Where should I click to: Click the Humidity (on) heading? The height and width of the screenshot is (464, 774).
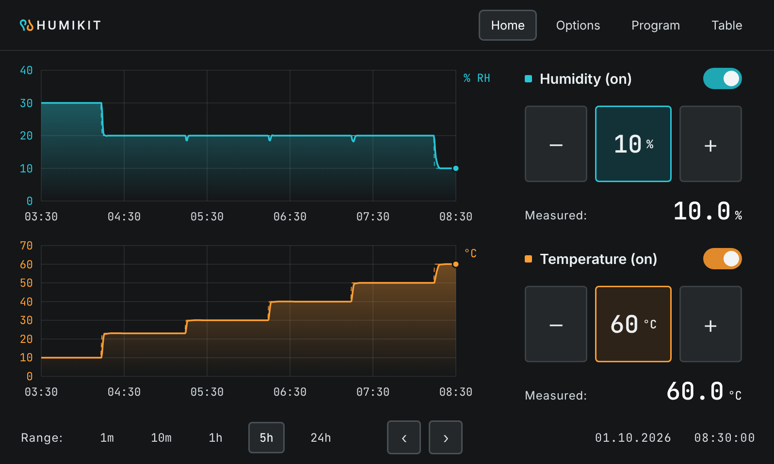click(x=586, y=79)
